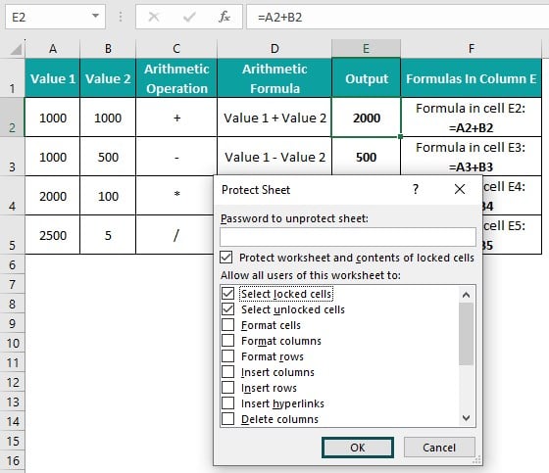
Task: Select row 16 header
Action: tap(12, 460)
